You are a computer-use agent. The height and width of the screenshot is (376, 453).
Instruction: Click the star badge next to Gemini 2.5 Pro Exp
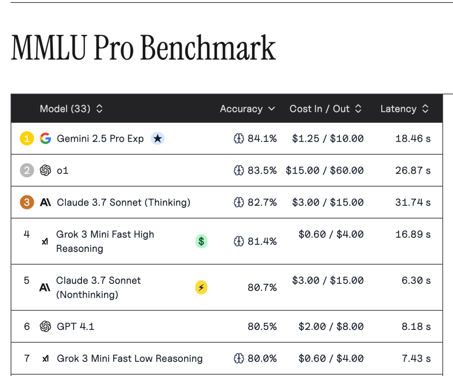coord(157,138)
